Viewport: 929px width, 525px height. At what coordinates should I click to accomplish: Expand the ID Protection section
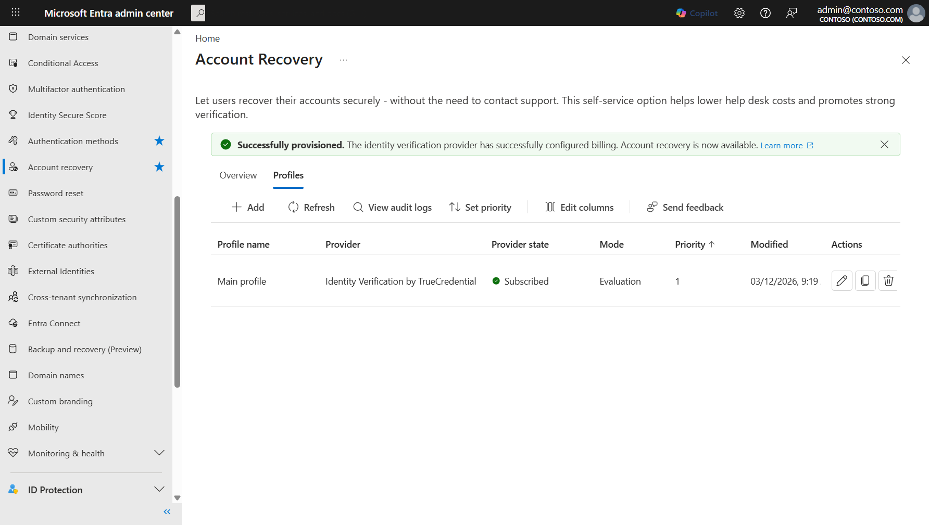coord(159,489)
